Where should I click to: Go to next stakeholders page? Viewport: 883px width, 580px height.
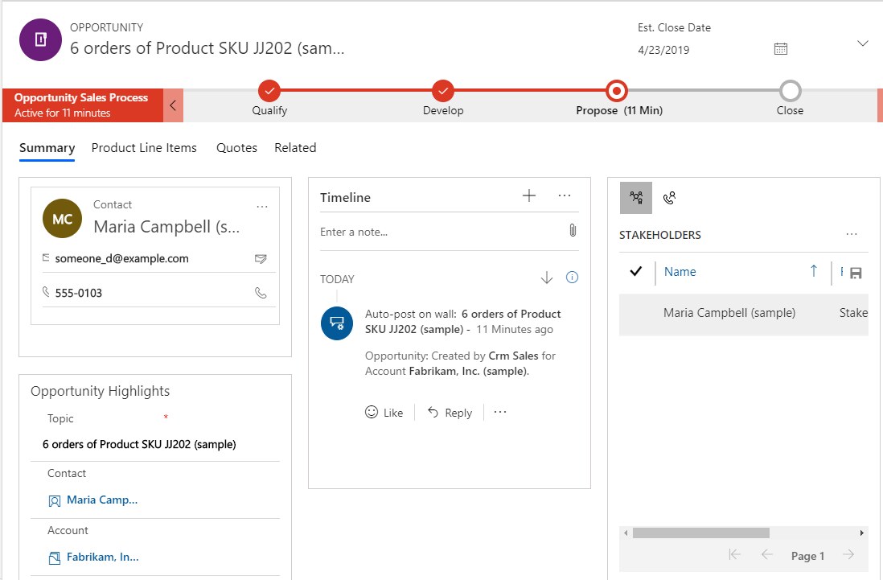click(x=848, y=555)
